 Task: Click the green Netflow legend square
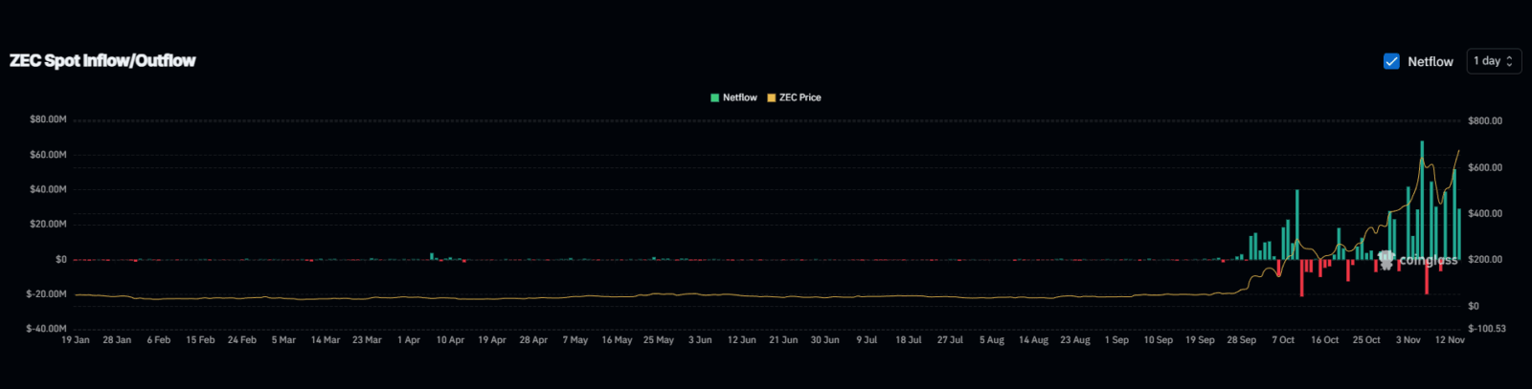point(714,97)
